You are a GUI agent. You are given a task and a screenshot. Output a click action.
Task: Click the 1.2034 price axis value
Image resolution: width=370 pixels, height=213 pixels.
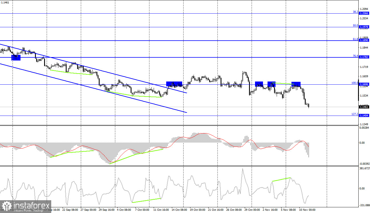[365, 18]
